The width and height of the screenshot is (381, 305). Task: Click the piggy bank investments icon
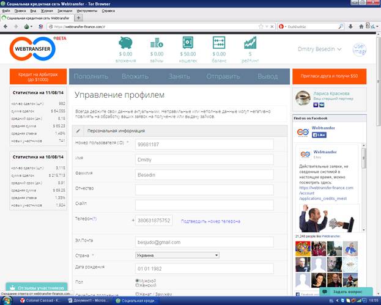pos(125,43)
